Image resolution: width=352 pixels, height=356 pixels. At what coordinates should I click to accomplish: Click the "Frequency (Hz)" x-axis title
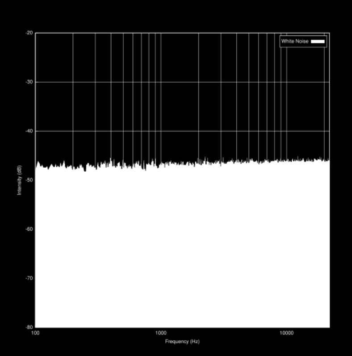(182, 342)
